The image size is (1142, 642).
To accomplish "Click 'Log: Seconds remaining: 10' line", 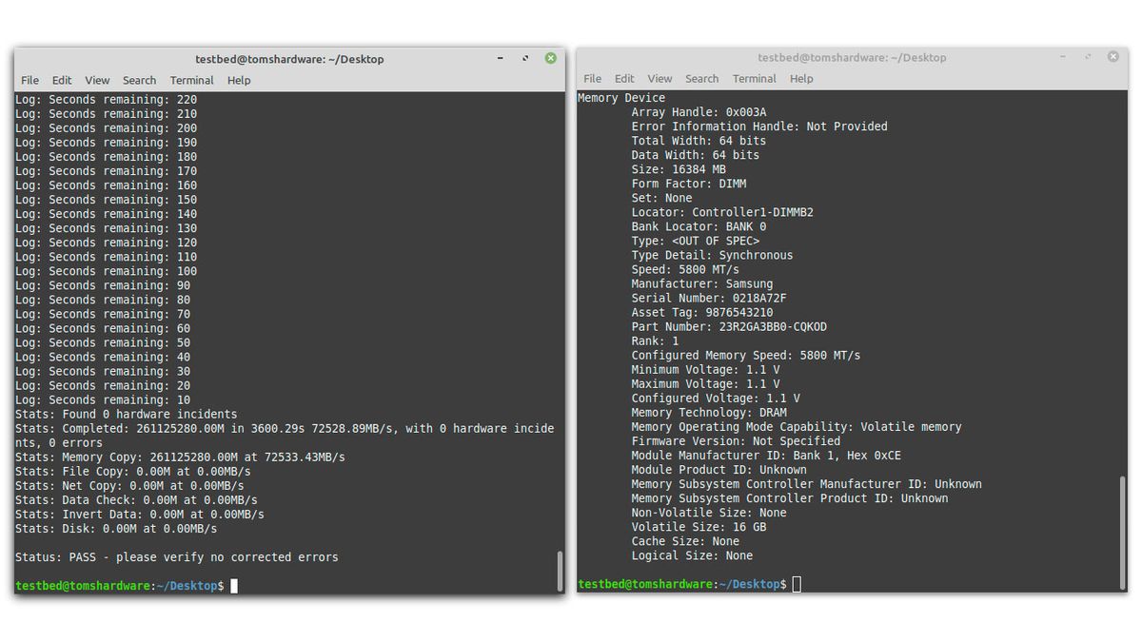I will coord(103,400).
